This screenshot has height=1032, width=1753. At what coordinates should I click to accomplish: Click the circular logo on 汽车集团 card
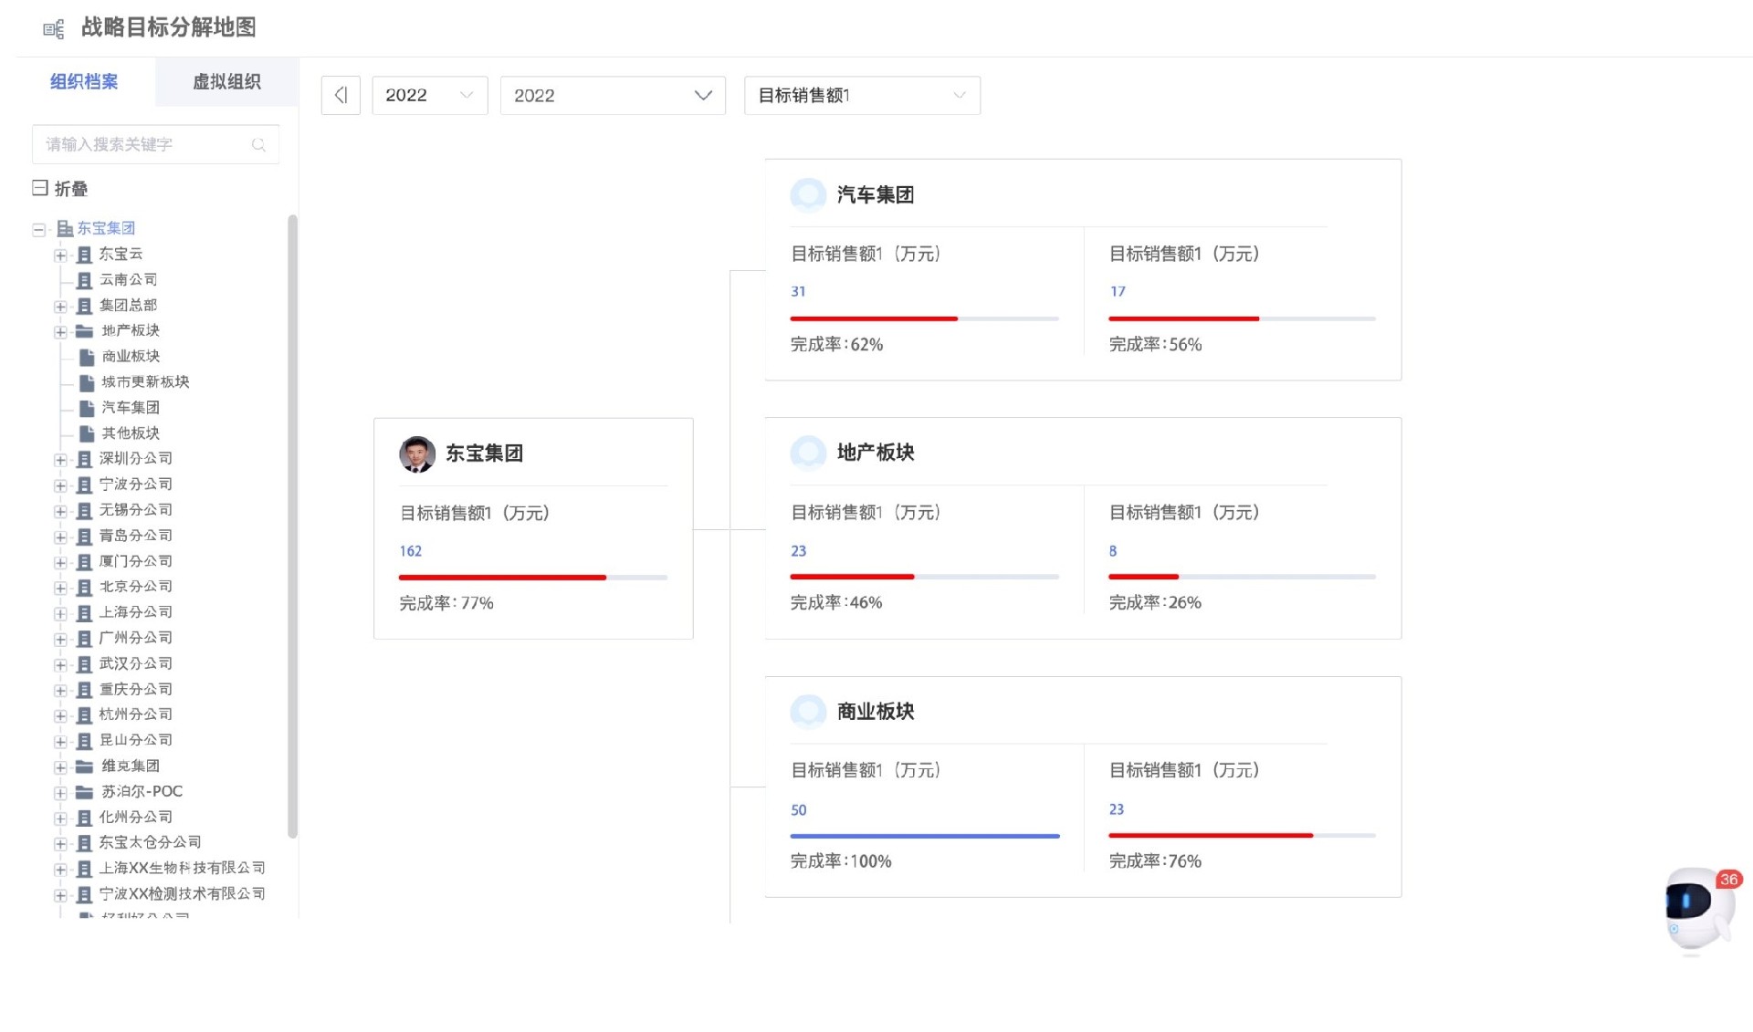click(807, 194)
